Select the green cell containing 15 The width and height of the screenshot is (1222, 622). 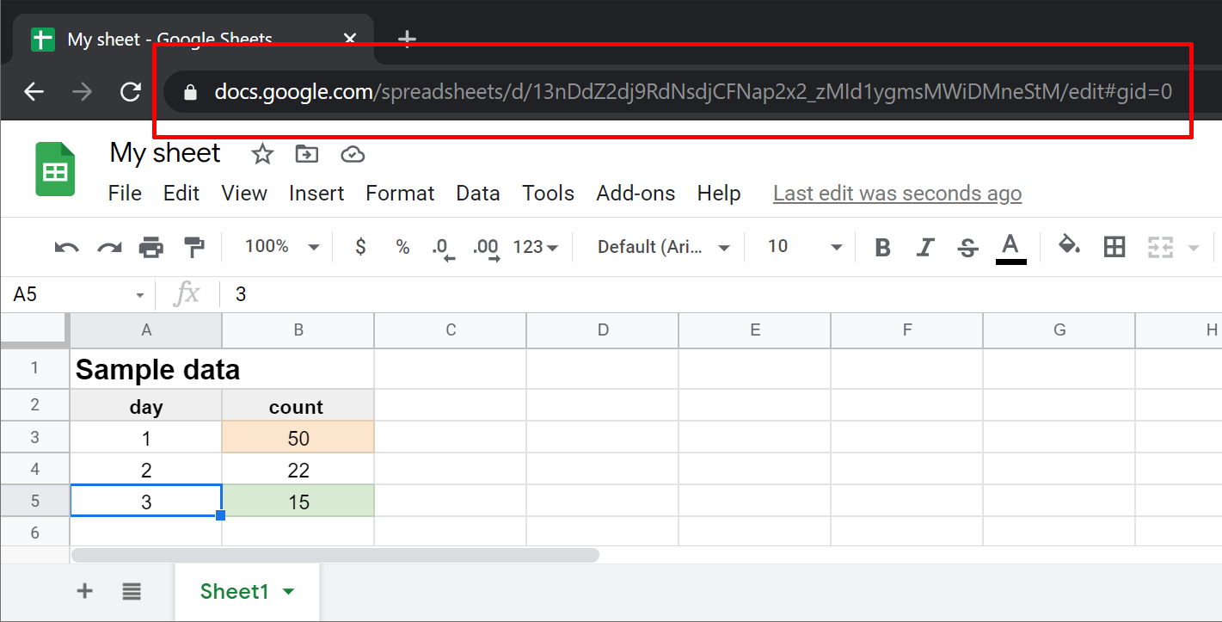[298, 502]
